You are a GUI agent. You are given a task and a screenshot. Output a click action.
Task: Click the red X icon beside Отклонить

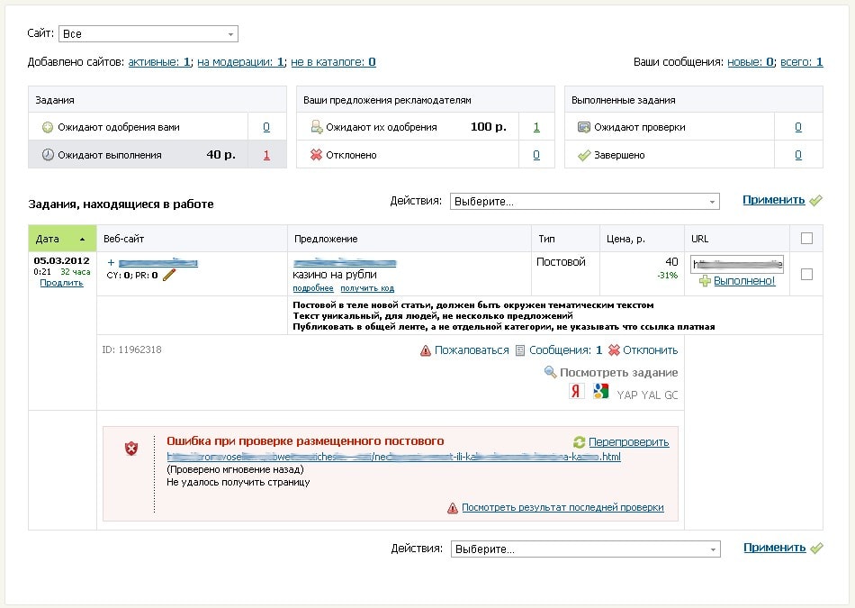click(x=614, y=350)
